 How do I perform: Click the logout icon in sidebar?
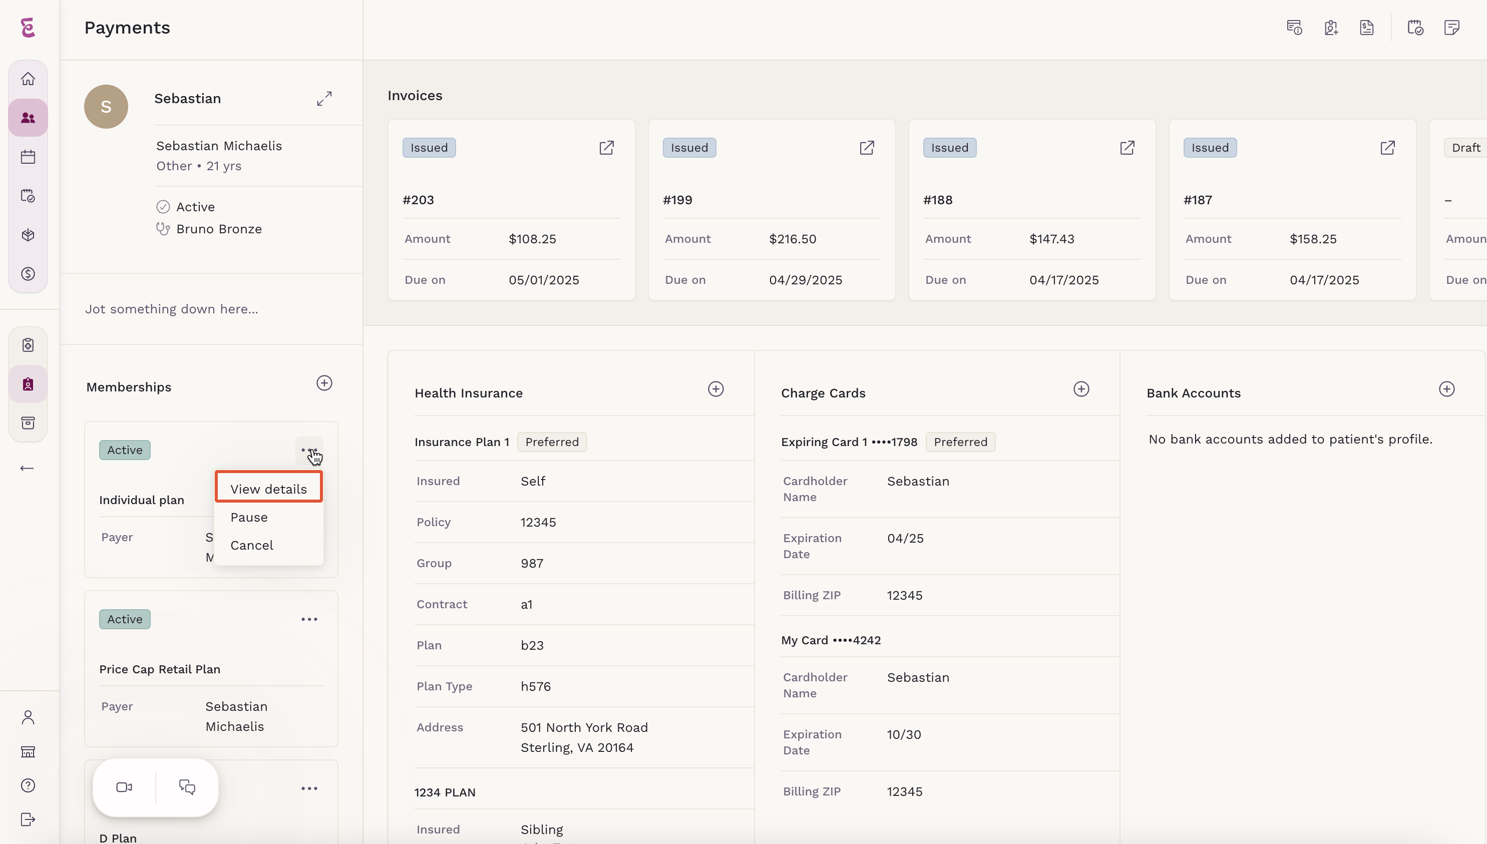point(28,819)
